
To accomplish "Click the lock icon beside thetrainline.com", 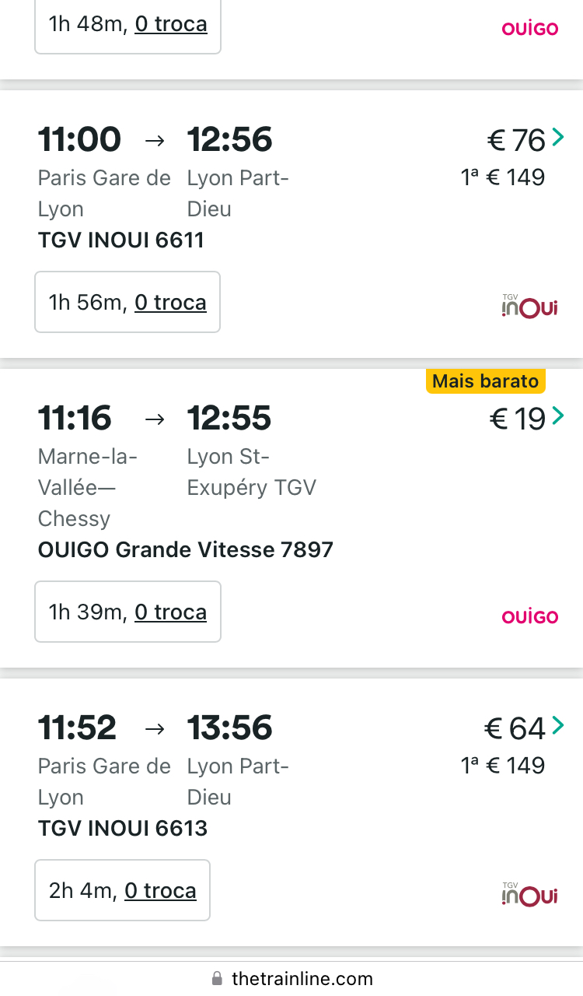I will tap(218, 979).
